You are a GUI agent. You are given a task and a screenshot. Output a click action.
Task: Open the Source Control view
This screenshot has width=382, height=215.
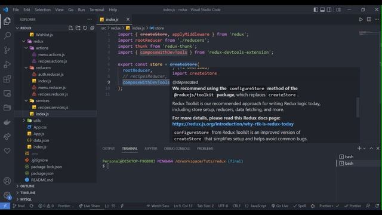point(7,50)
